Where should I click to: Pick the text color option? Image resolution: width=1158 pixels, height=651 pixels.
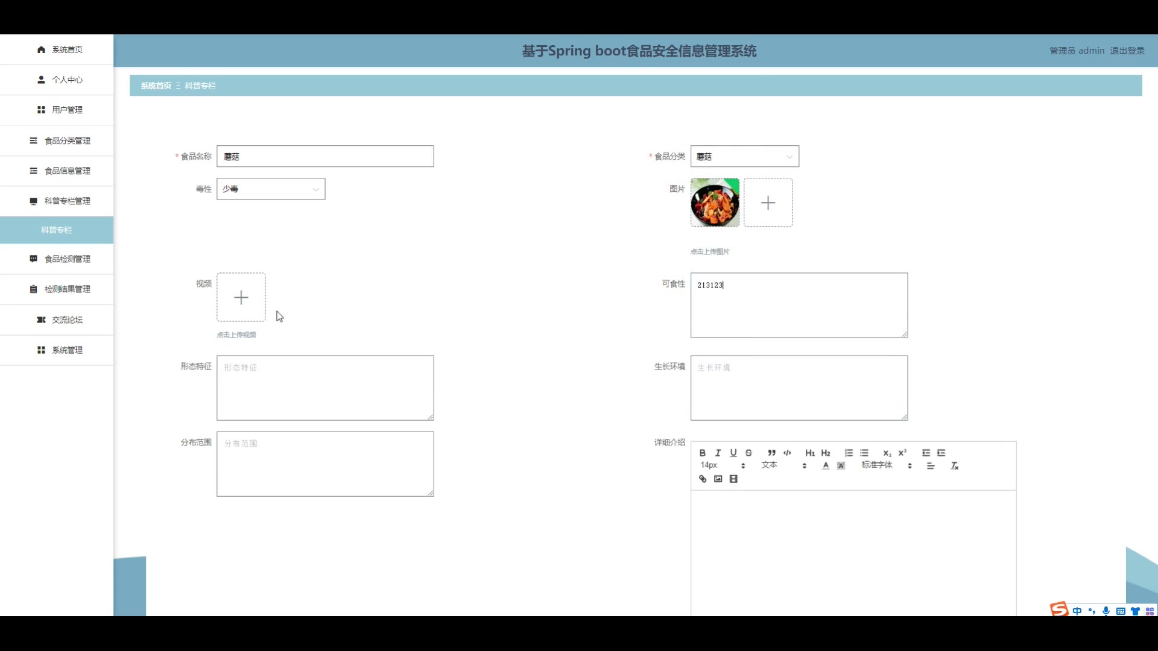826,465
